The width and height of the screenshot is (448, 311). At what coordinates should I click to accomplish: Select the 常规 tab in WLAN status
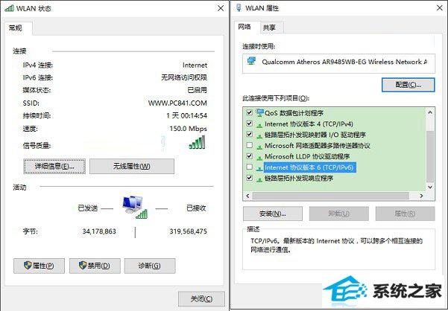[16, 28]
